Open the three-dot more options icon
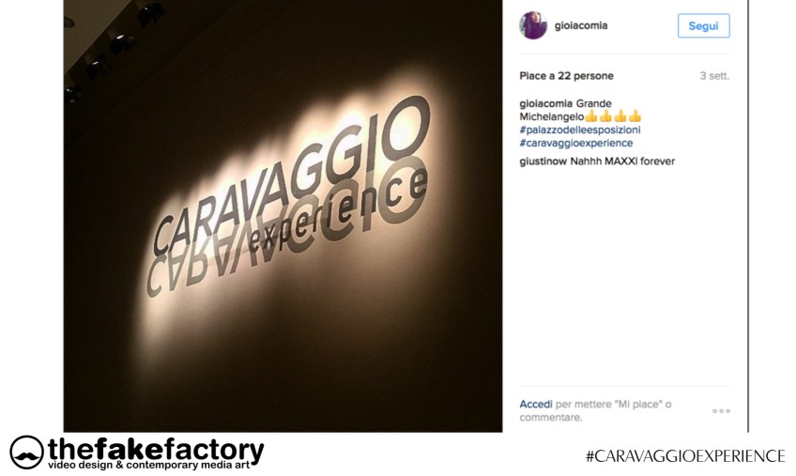The width and height of the screenshot is (796, 476). point(721,411)
